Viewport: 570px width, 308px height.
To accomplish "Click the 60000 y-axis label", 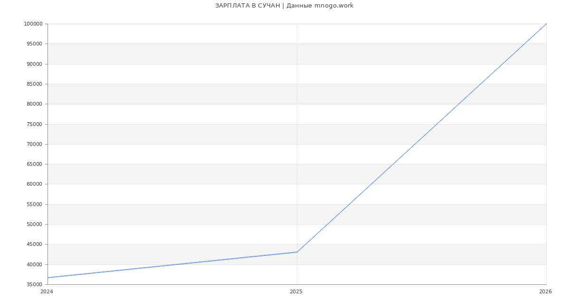I will (34, 184).
